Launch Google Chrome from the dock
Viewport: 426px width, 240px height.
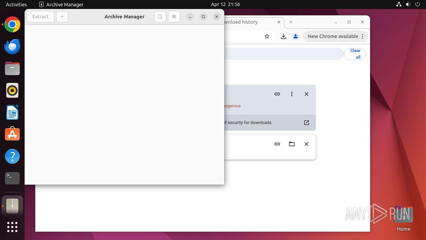pos(12,24)
